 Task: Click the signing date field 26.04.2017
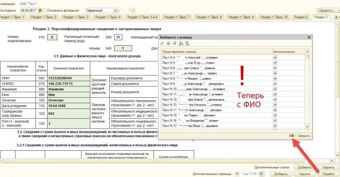coord(29,10)
